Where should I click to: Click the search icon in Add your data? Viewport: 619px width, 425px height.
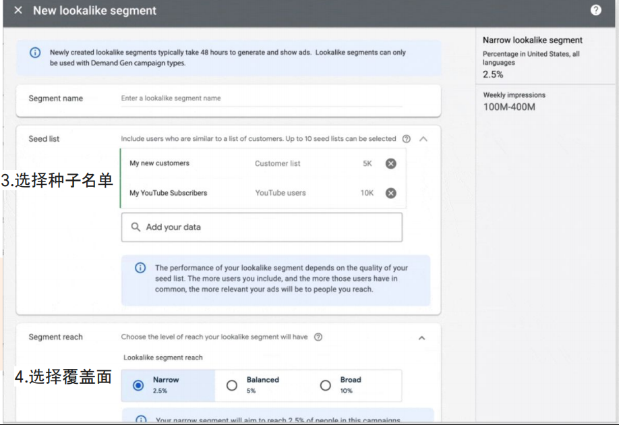(136, 227)
